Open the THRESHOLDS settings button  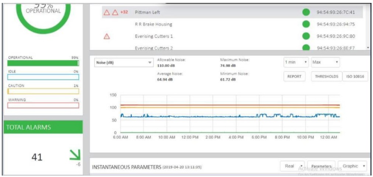pos(326,77)
